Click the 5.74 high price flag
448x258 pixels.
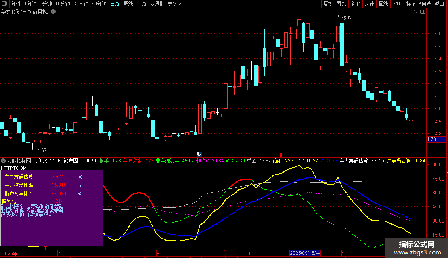(x=347, y=18)
